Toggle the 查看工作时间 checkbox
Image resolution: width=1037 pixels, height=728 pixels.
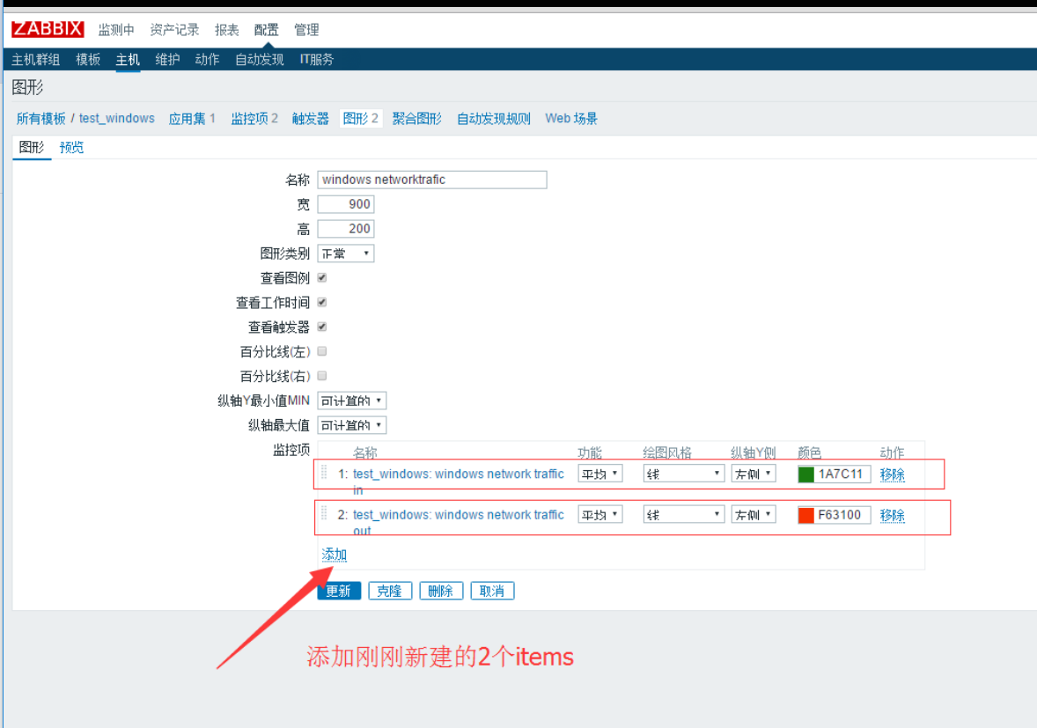pos(322,302)
